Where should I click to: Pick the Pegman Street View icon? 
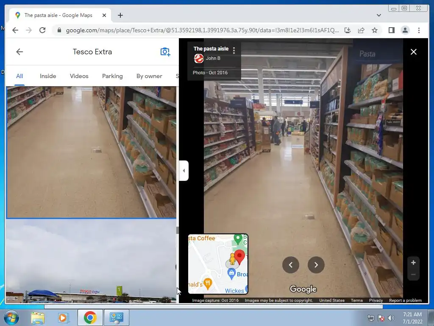point(232,259)
